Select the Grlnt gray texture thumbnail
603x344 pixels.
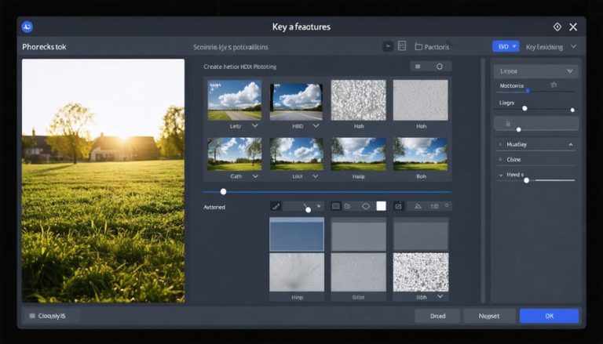click(x=358, y=272)
